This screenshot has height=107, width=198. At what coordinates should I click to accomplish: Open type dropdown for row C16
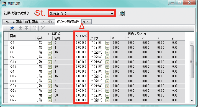(107, 76)
